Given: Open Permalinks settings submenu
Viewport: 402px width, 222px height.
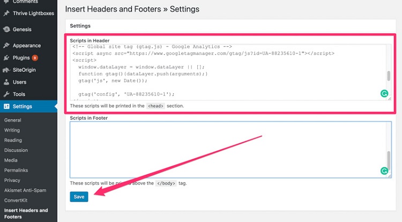Looking at the screenshot, I should tap(16, 170).
